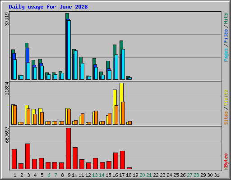Click the Pages legend label

pyautogui.click(x=226, y=55)
